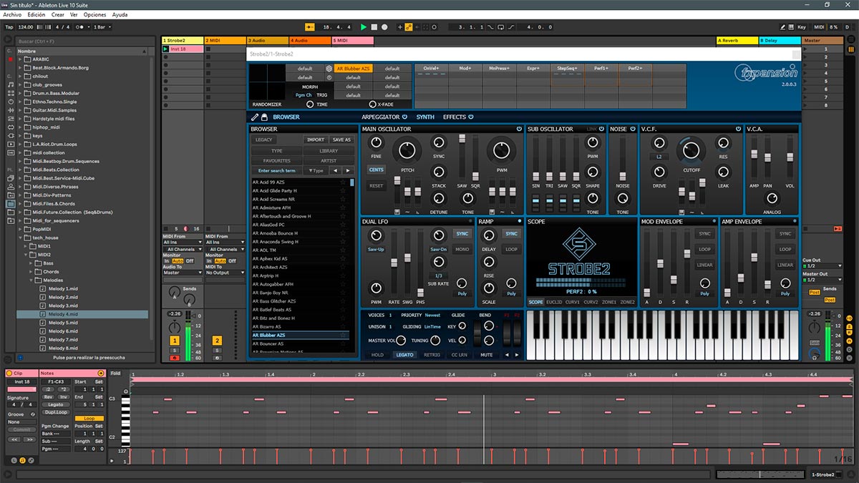Screen dimensions: 859x483
Task: Open the Opciones menu
Action: coord(94,14)
